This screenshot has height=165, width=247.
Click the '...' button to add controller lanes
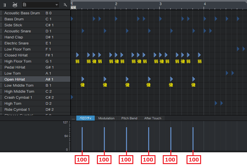73,118
